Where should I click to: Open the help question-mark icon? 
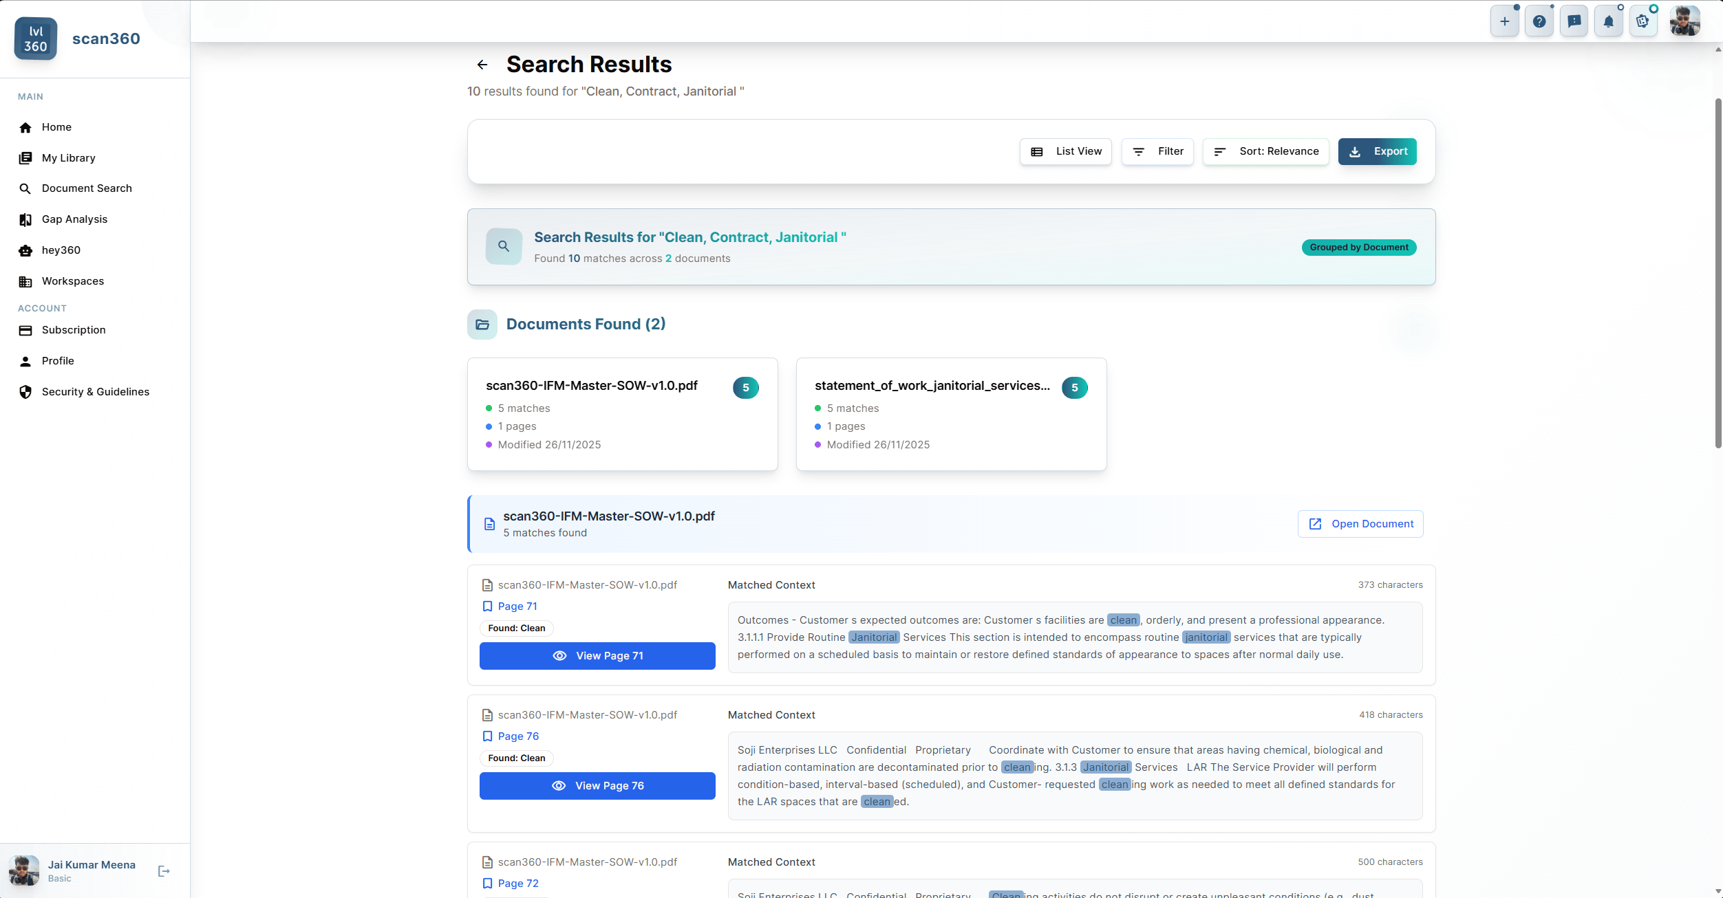point(1539,21)
